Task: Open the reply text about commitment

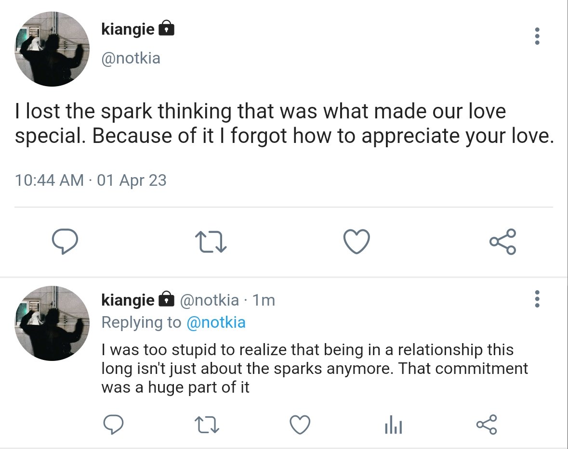Action: tap(315, 368)
